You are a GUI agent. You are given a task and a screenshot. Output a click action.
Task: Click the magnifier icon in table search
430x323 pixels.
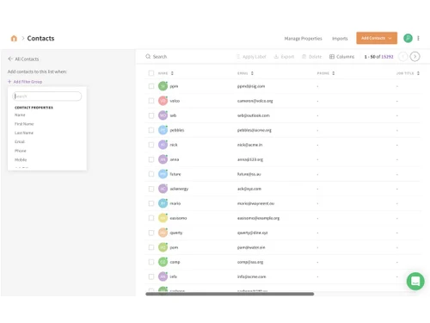pos(148,57)
